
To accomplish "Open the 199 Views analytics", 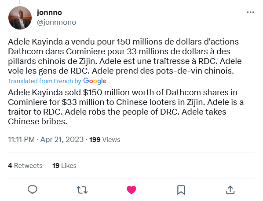I will coord(105,140).
